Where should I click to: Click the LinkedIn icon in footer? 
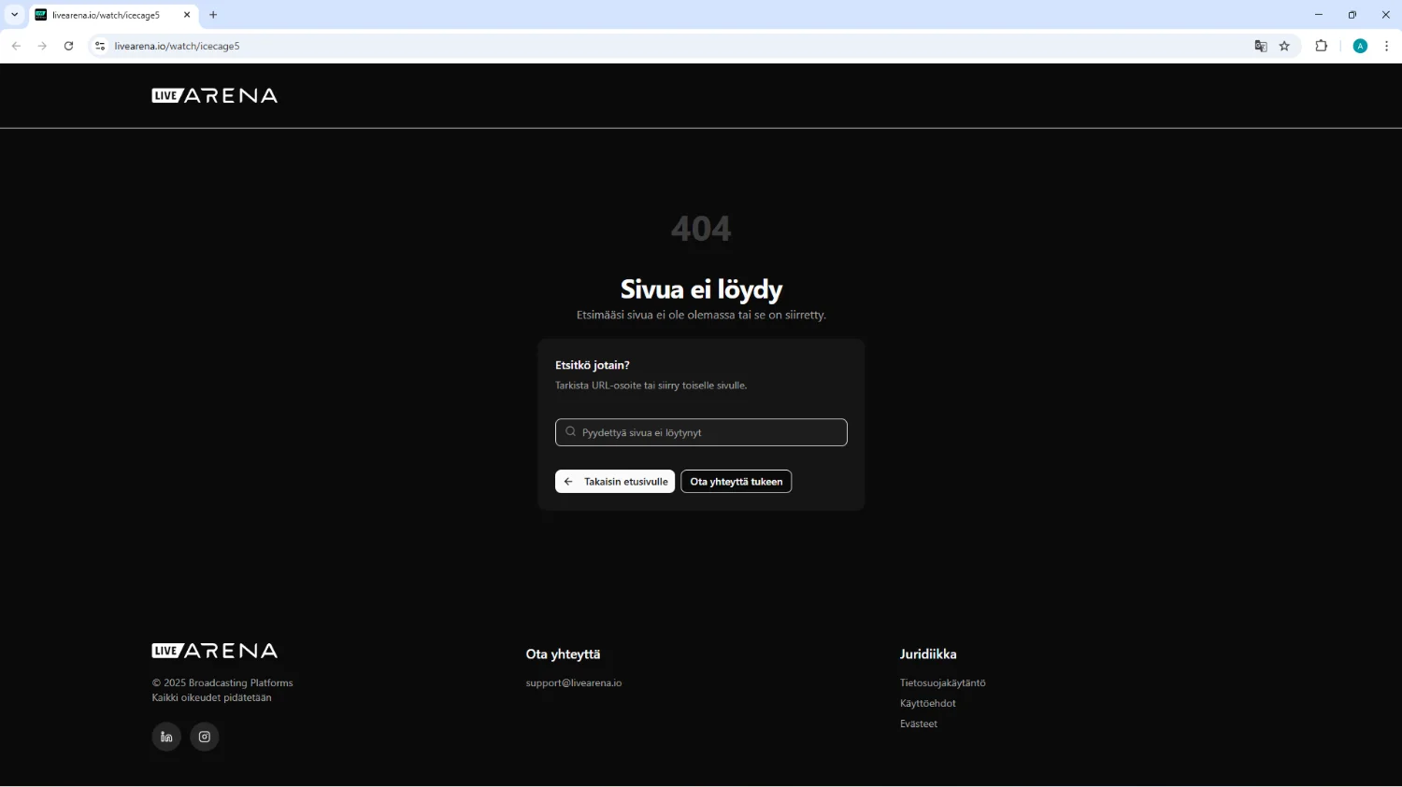point(166,737)
